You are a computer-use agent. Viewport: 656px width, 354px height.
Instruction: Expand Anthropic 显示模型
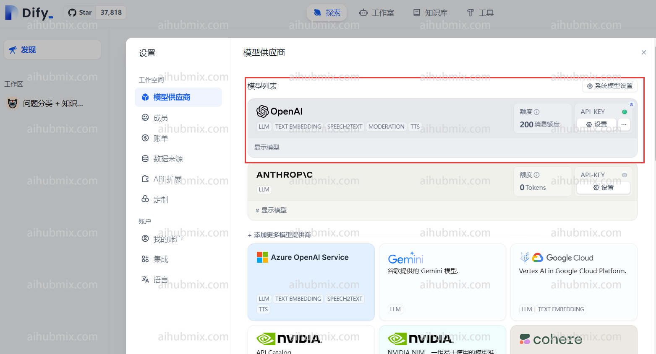coord(271,210)
